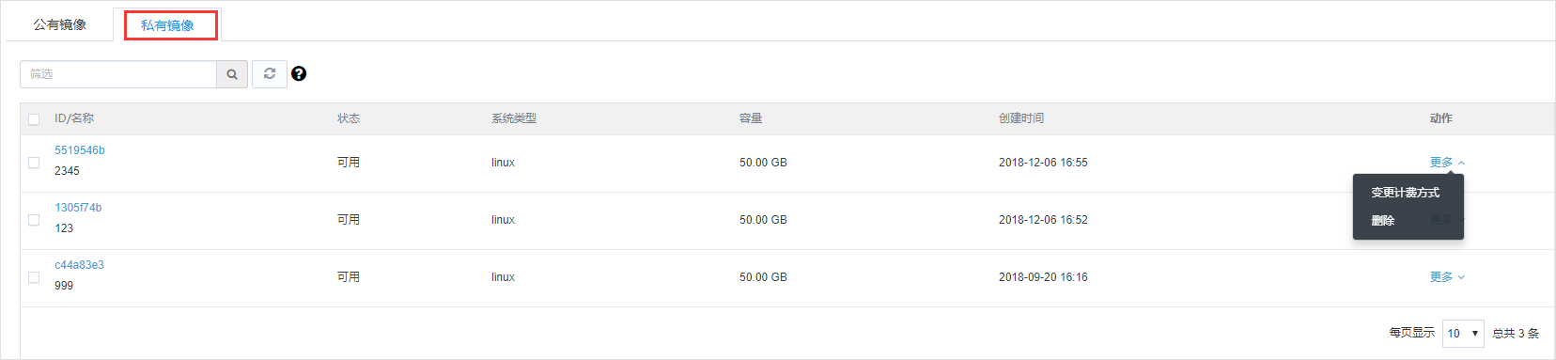
Task: Open image ID 1305f74b link
Action: tap(78, 208)
